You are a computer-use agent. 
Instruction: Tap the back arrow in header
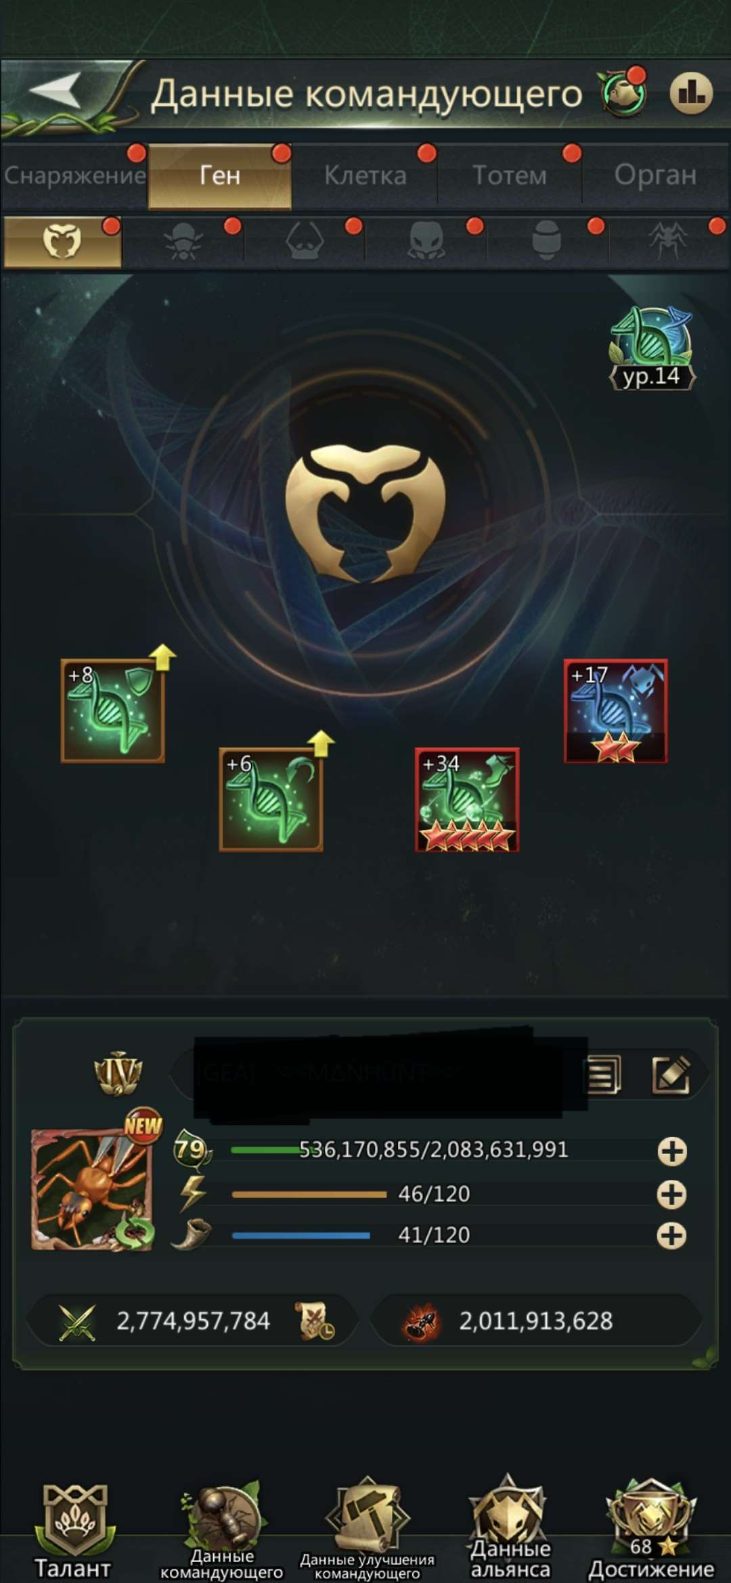(56, 89)
